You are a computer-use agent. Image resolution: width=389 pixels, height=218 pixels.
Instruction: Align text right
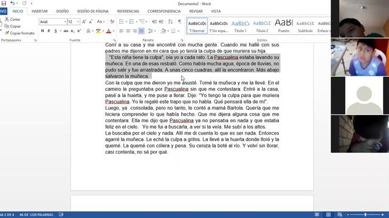135,31
